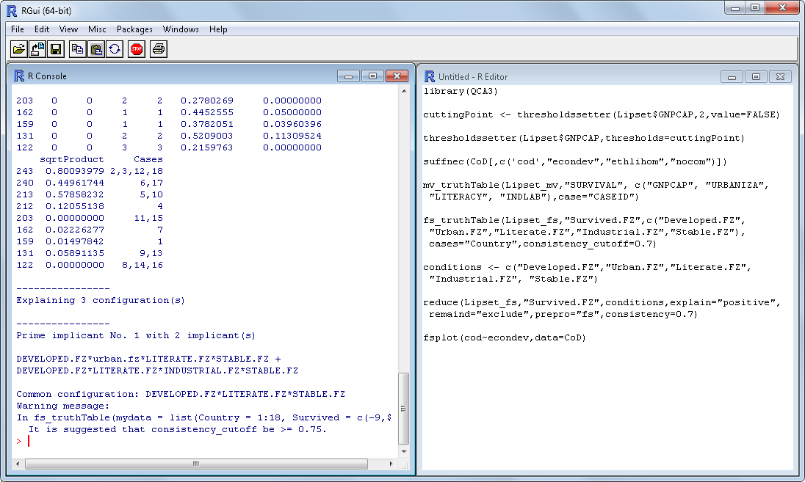The image size is (805, 482).
Task: Open the Help menu
Action: 218,29
